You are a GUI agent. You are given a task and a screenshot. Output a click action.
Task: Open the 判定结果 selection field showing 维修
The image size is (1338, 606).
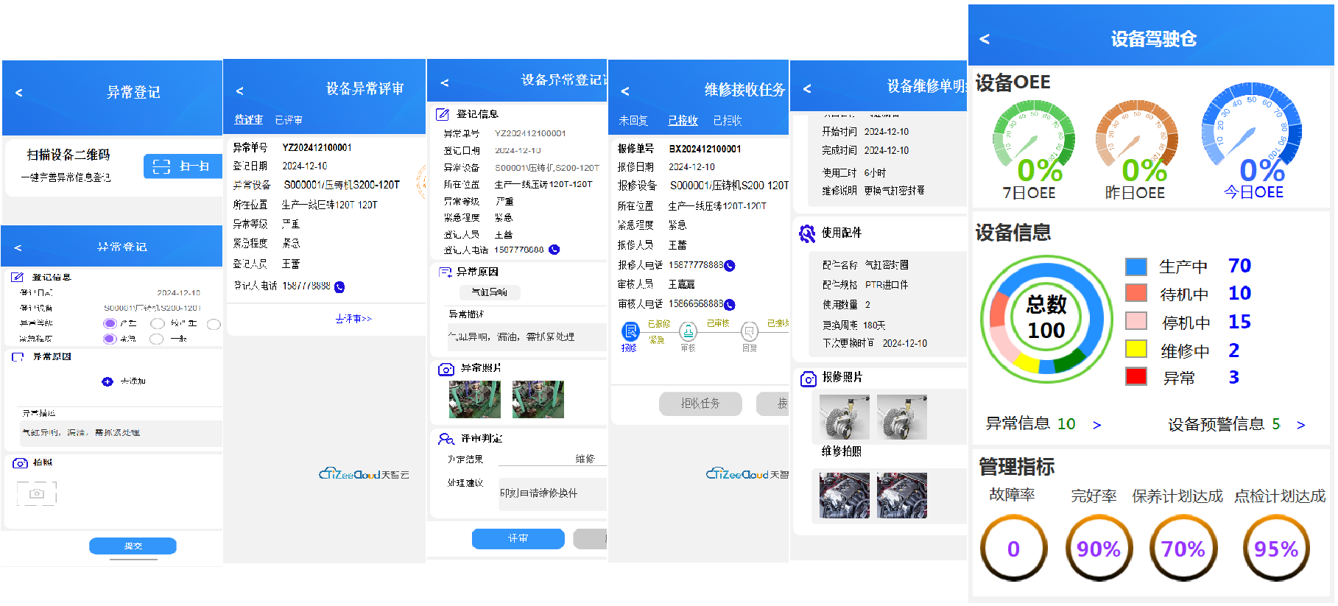pos(551,459)
